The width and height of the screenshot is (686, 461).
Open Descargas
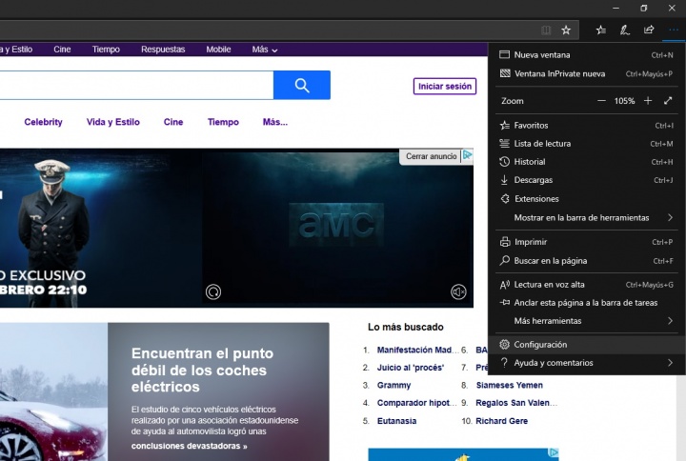(586, 180)
